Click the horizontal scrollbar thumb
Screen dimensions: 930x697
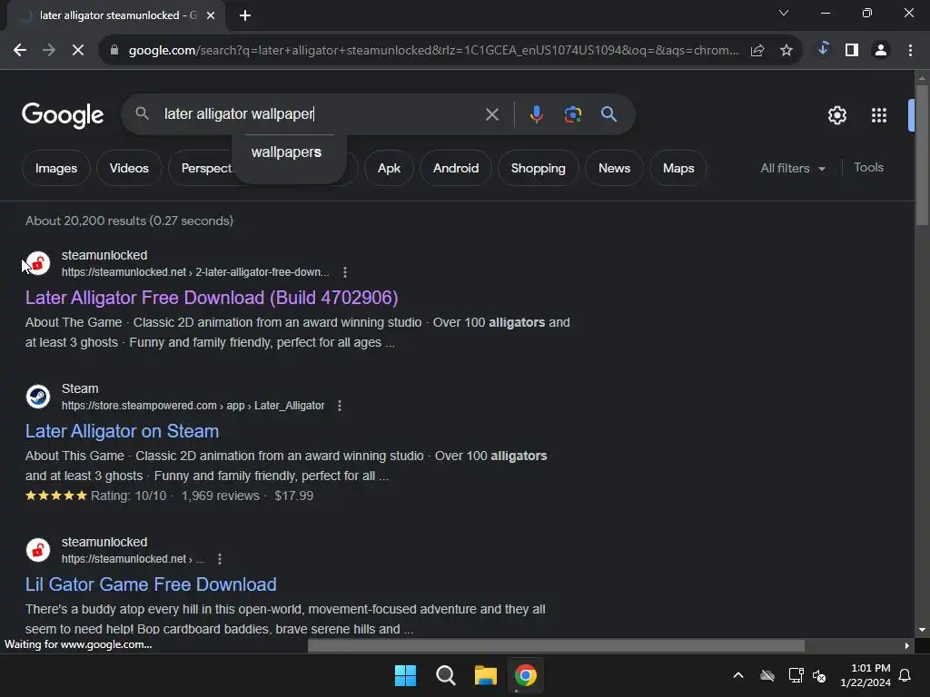(557, 645)
